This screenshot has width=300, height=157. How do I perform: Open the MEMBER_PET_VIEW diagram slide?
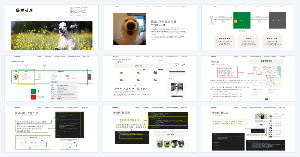coord(52,78)
